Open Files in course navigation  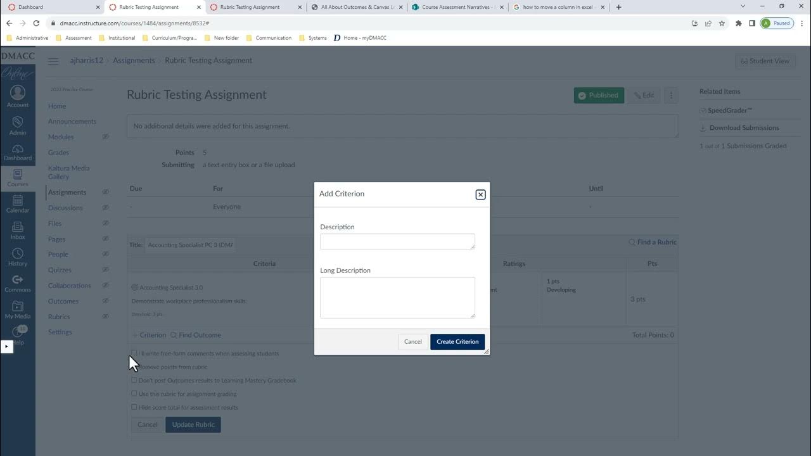[x=54, y=224]
